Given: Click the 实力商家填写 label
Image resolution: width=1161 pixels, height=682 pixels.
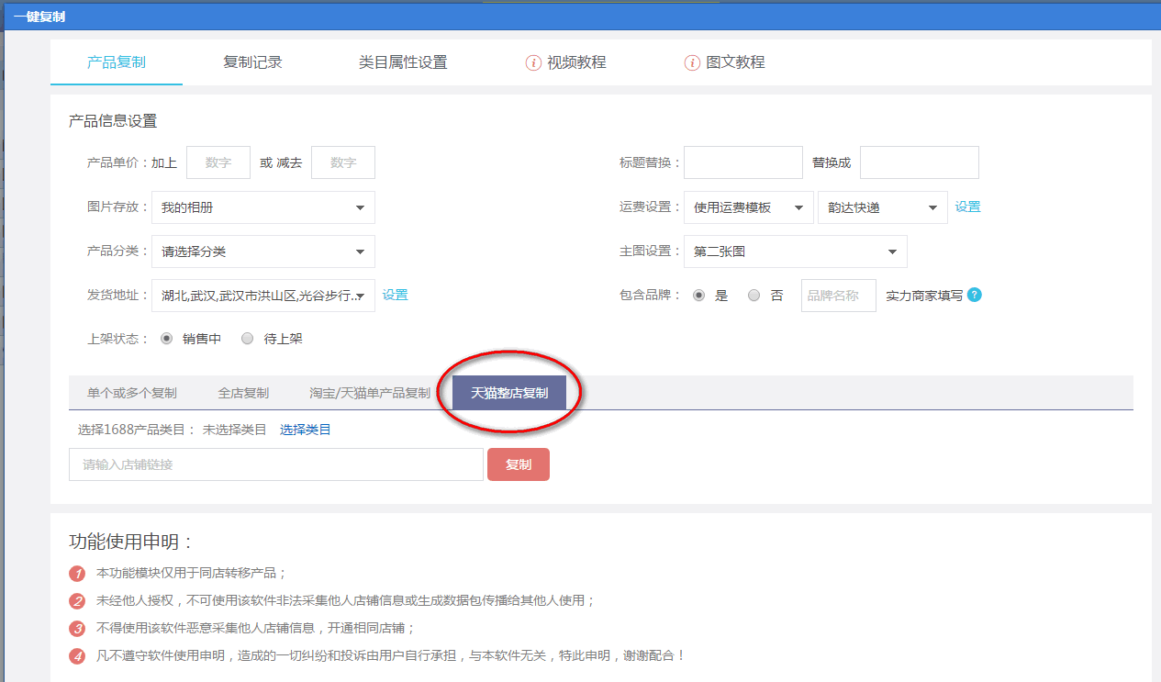Looking at the screenshot, I should coord(924,296).
